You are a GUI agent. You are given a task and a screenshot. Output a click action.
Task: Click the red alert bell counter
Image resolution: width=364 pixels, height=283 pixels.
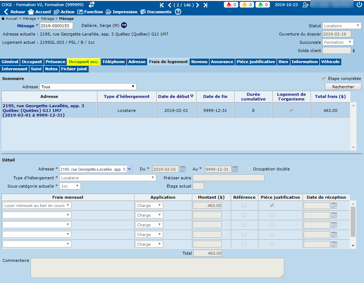click(x=231, y=5)
